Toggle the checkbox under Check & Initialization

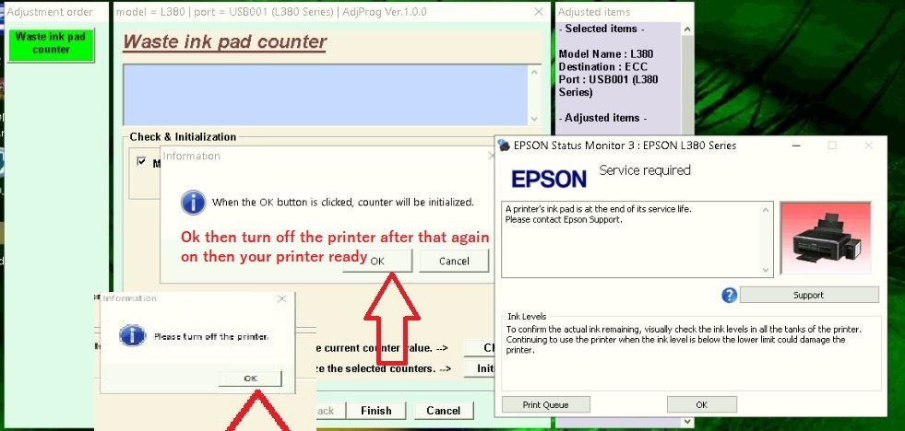pyautogui.click(x=141, y=161)
